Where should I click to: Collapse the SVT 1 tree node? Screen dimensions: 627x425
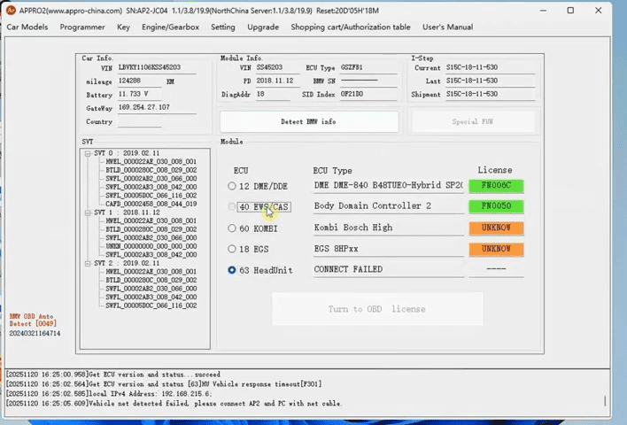(88, 212)
